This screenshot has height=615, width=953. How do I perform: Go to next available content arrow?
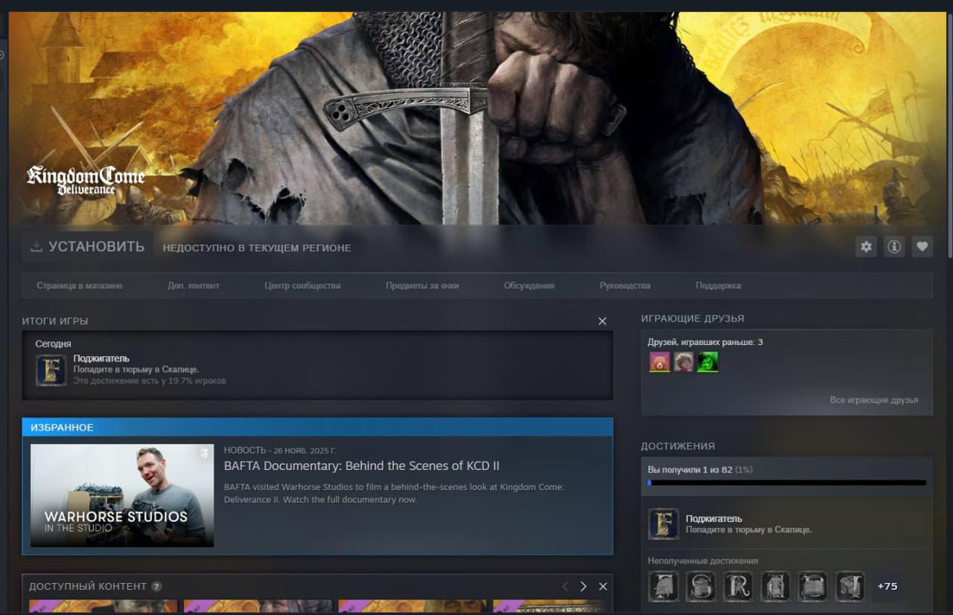point(583,587)
